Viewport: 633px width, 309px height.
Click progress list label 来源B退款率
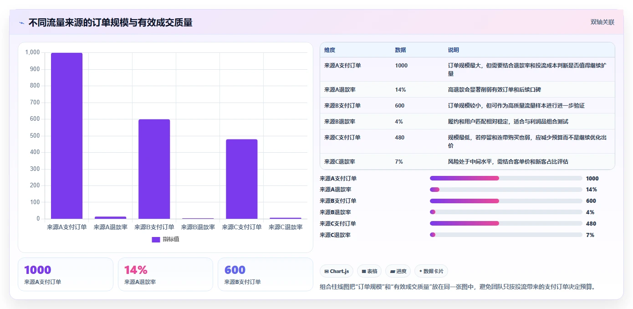[335, 212]
